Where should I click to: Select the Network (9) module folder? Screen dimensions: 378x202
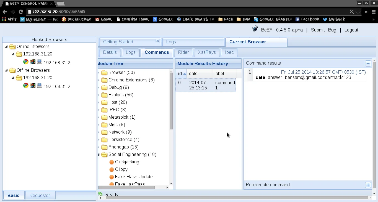(120, 132)
